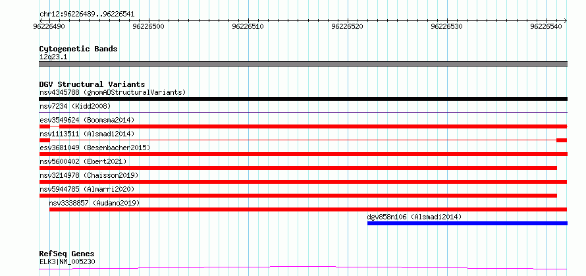Click ruler position 96226490
The height and width of the screenshot is (276, 586).
(x=49, y=26)
